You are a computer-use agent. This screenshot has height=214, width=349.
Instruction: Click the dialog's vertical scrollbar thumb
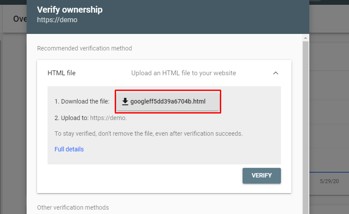pos(305,127)
